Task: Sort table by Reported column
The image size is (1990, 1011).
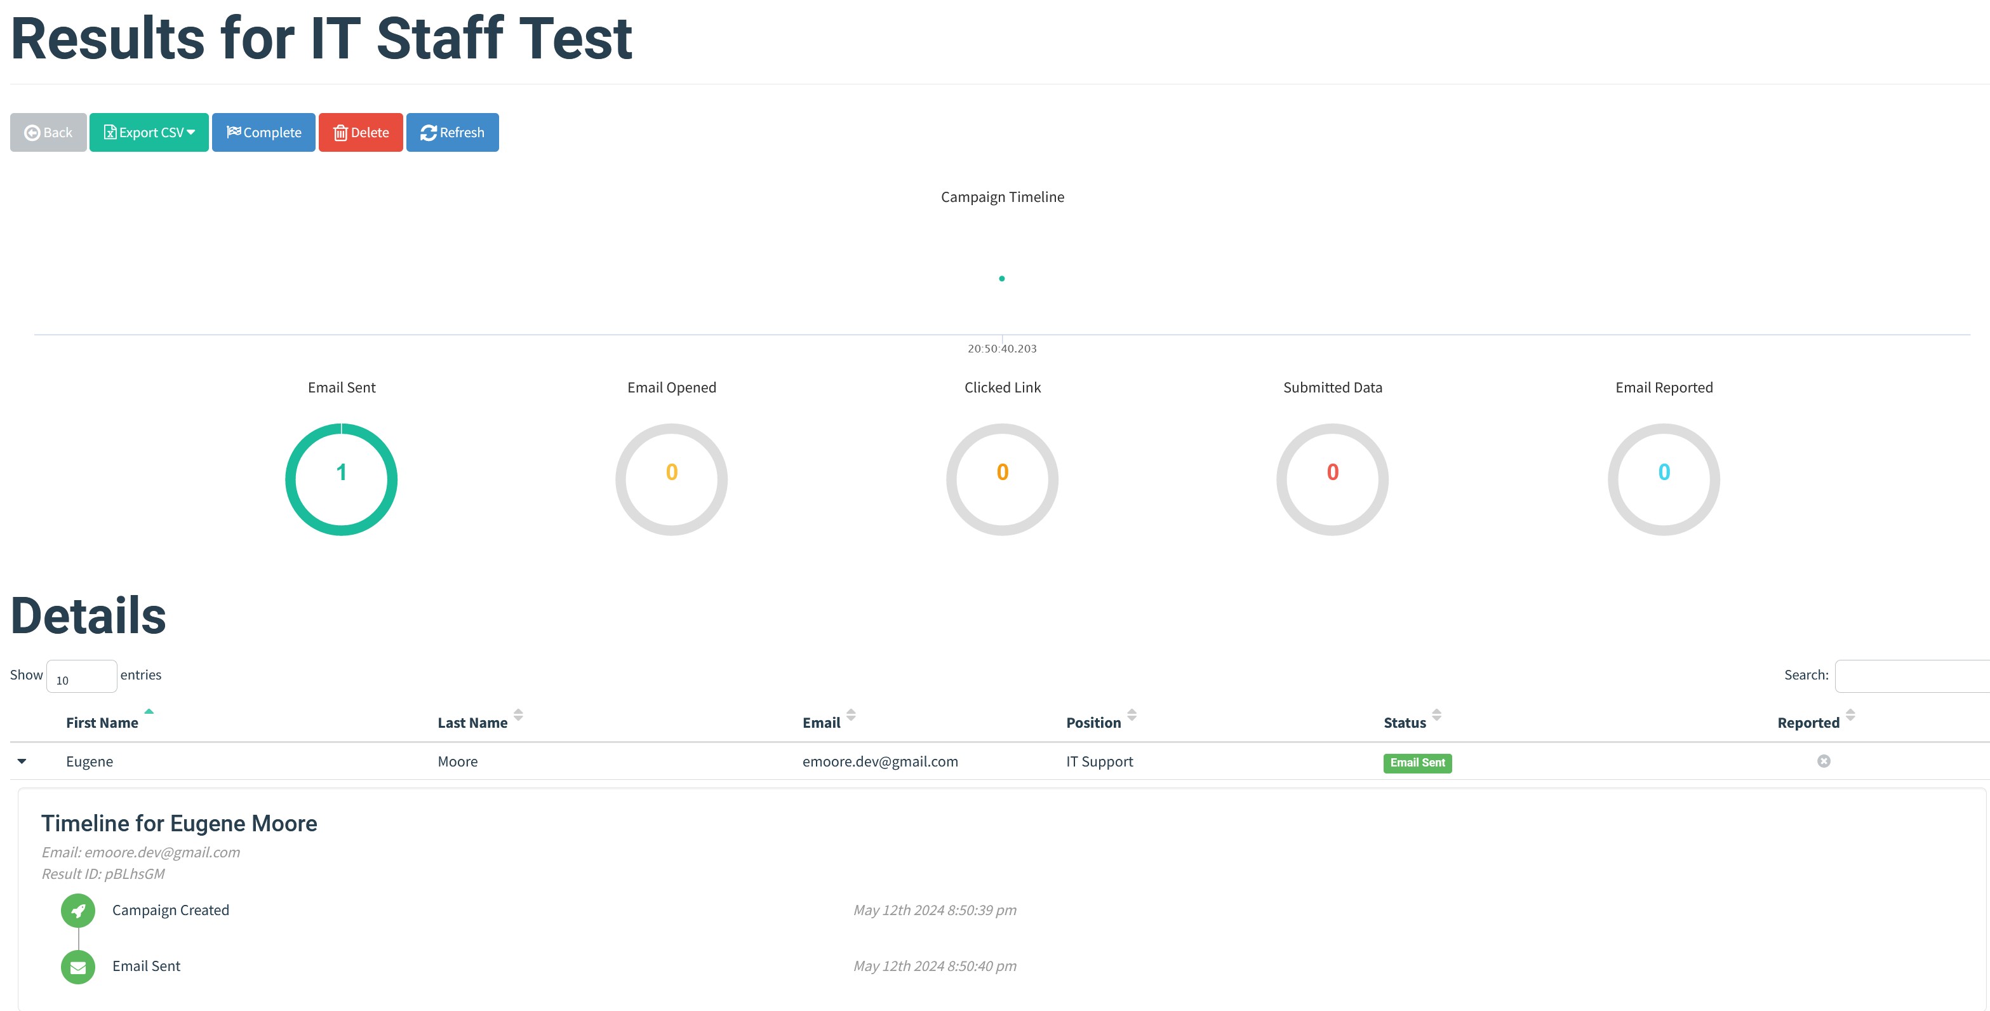Action: tap(1808, 722)
